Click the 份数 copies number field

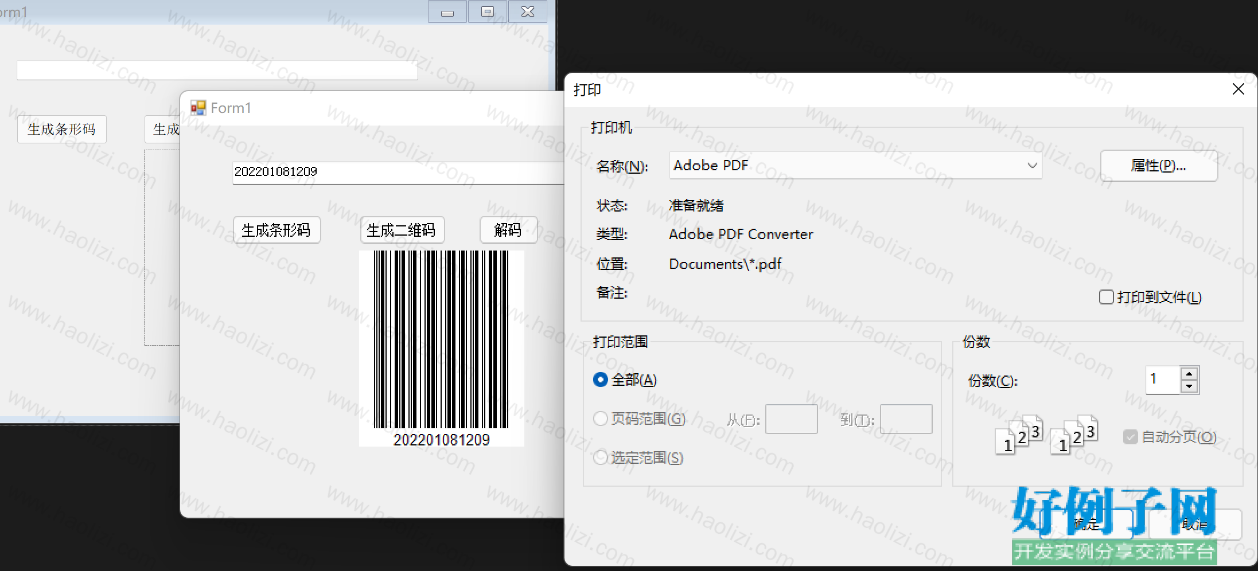(x=1163, y=380)
